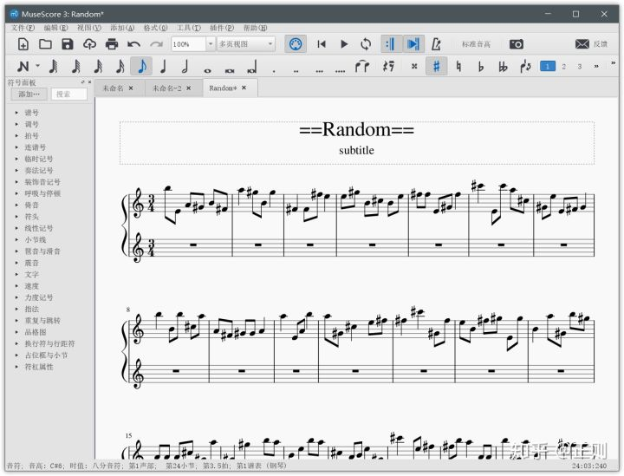
Task: Create a new score with the new-file icon
Action: (23, 44)
